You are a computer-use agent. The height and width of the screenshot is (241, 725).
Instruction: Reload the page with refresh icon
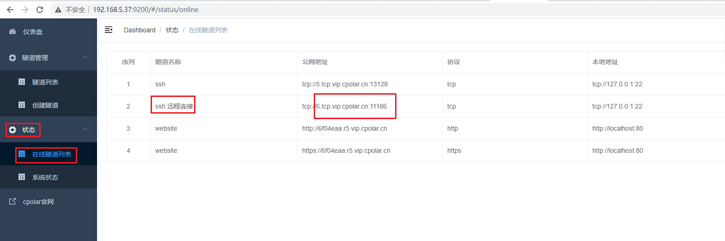pos(40,10)
